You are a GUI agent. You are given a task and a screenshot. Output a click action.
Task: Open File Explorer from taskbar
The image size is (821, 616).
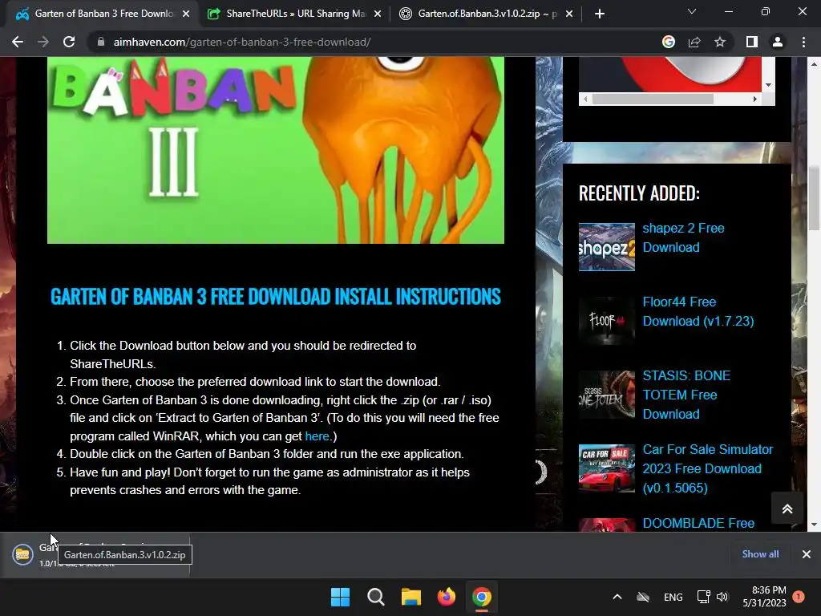[x=411, y=597]
